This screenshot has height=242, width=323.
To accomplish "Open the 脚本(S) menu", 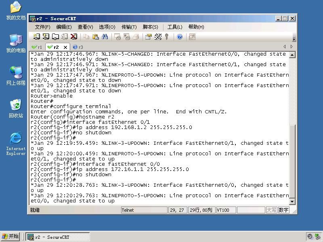I will [x=150, y=27].
